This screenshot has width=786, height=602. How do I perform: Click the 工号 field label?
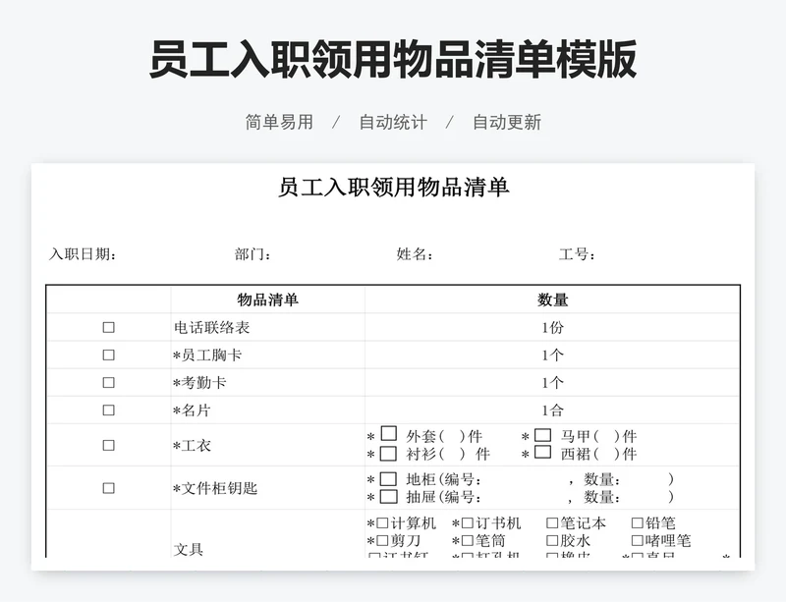(577, 254)
